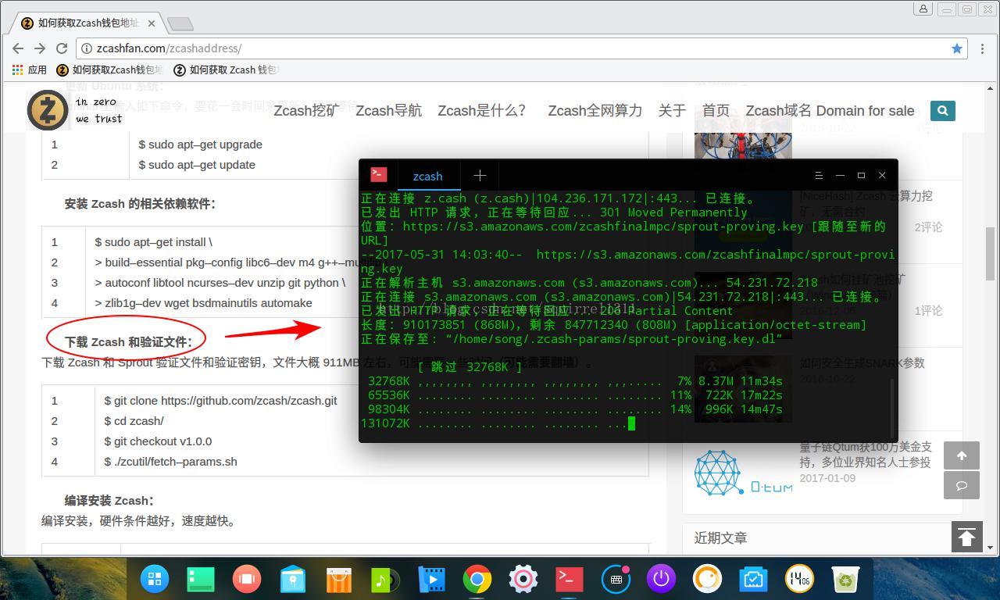Open the NiceHash Zcash云算力 article link
The width and height of the screenshot is (1000, 600).
pos(866,203)
